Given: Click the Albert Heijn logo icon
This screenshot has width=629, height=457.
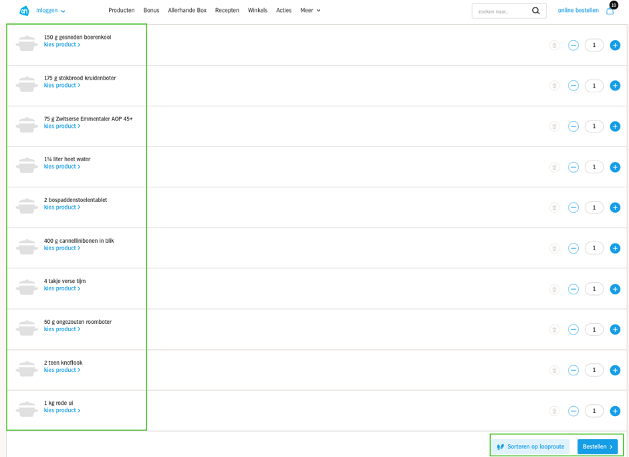Looking at the screenshot, I should [x=24, y=11].
